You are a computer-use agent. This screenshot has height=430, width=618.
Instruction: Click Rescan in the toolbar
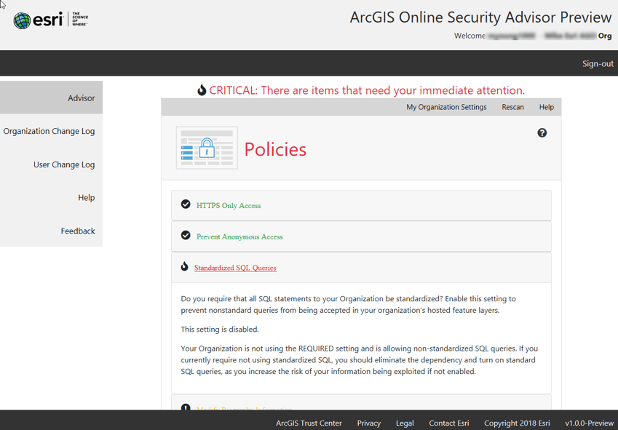(512, 107)
